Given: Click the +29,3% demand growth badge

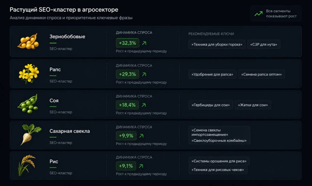Looking at the screenshot, I should pos(128,74).
